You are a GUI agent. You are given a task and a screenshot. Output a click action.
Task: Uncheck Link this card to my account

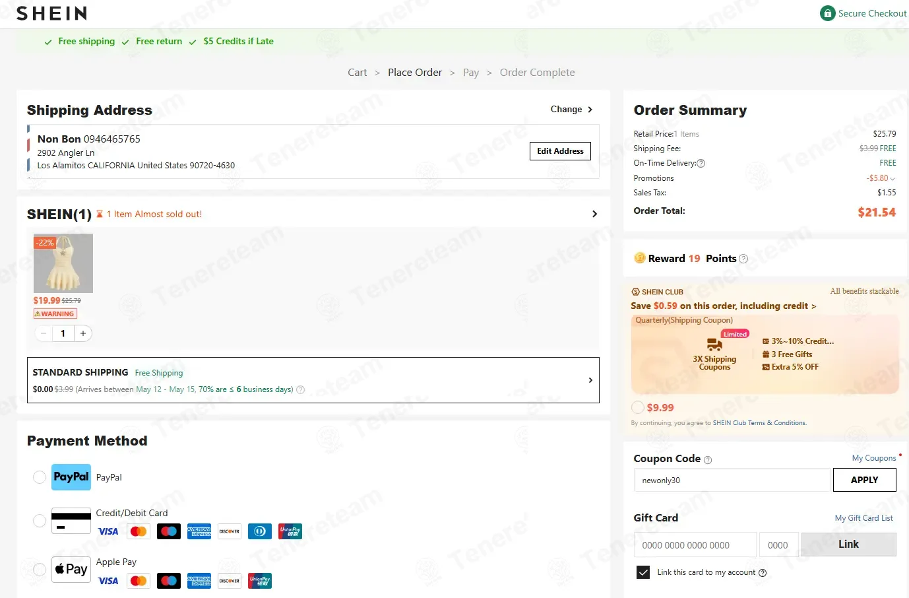[x=643, y=572]
